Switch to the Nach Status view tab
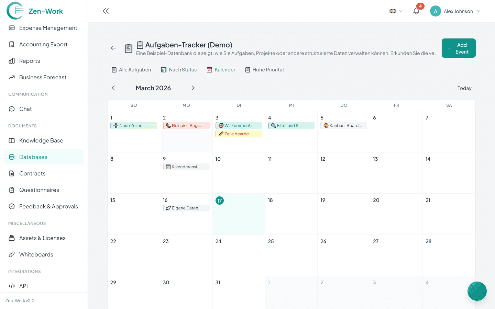Viewport: 495px width, 309px height. tap(179, 70)
